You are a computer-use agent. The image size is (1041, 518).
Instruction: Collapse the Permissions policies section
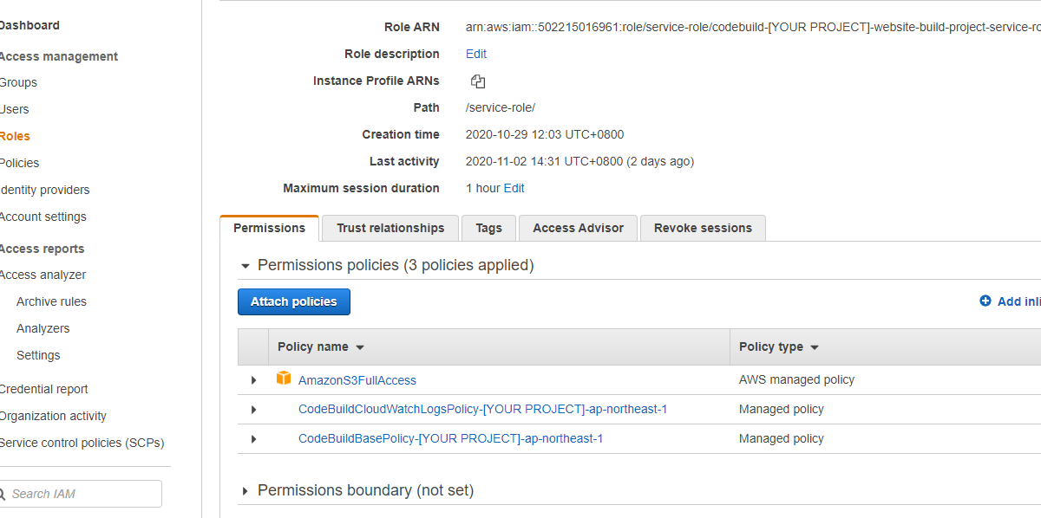(246, 265)
